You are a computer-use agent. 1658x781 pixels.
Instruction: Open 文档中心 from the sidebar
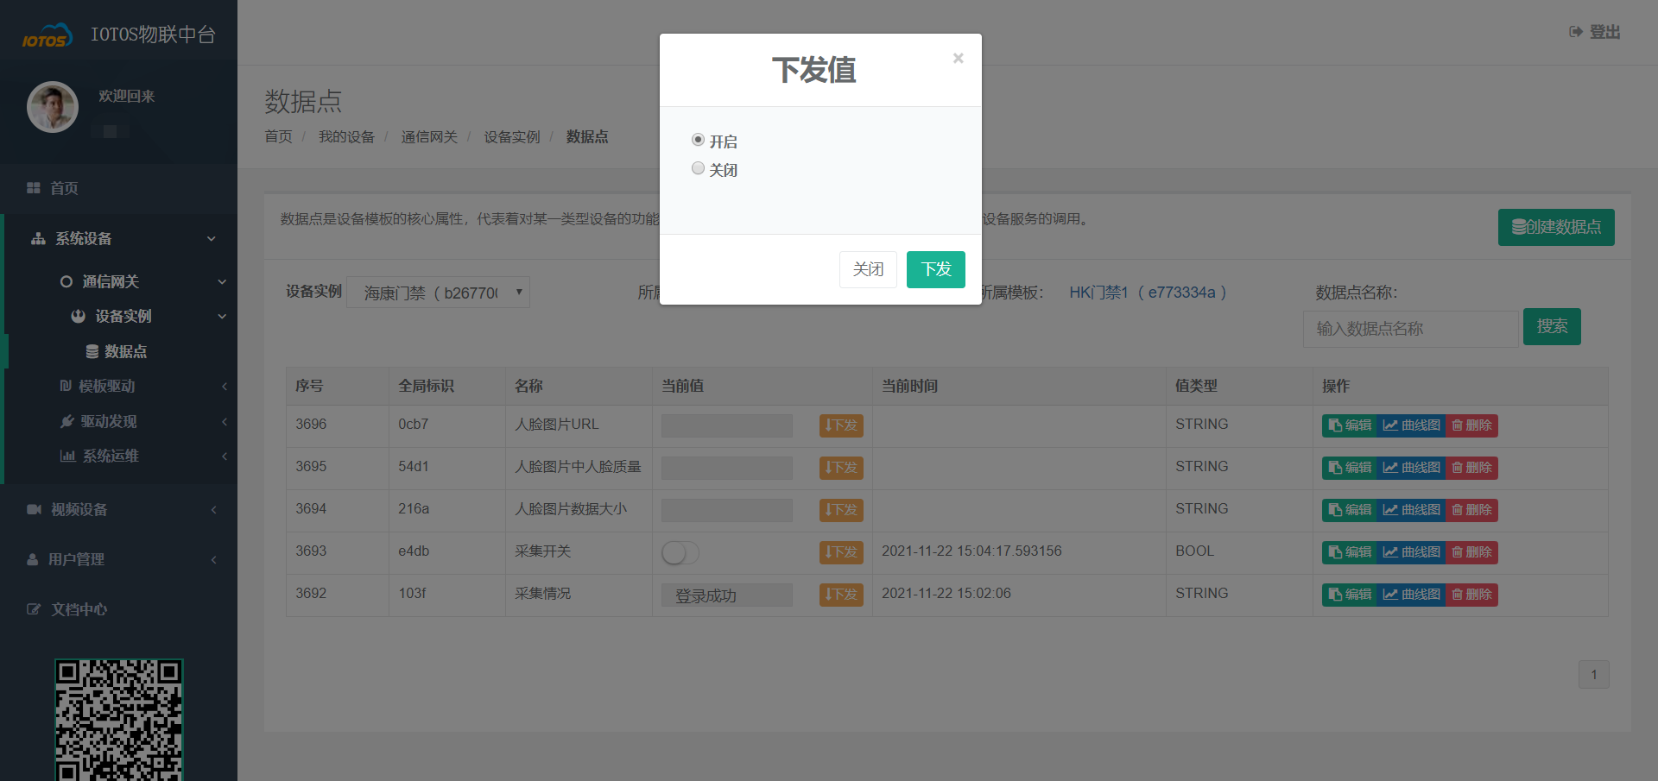78,610
